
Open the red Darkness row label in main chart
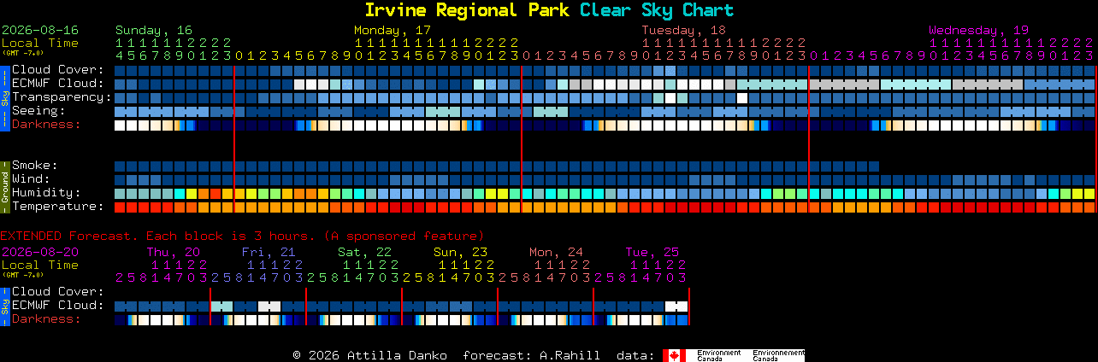(x=46, y=125)
